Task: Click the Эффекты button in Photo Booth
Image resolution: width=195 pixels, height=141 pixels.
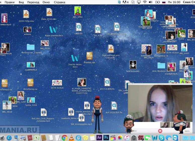Action: tap(187, 131)
